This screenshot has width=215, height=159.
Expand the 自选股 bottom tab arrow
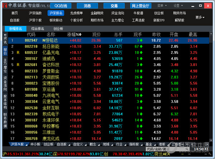(x=69, y=145)
